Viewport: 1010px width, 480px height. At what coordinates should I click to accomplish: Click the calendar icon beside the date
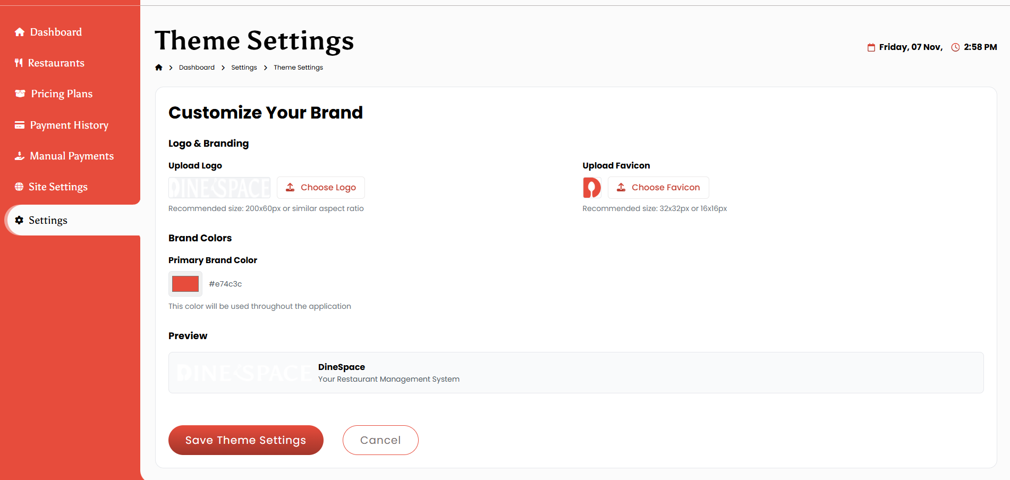pos(871,47)
